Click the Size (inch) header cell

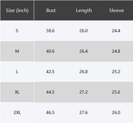(17, 11)
